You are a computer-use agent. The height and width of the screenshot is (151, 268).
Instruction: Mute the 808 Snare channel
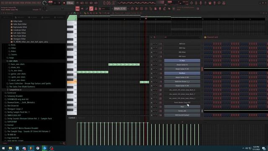(152, 56)
